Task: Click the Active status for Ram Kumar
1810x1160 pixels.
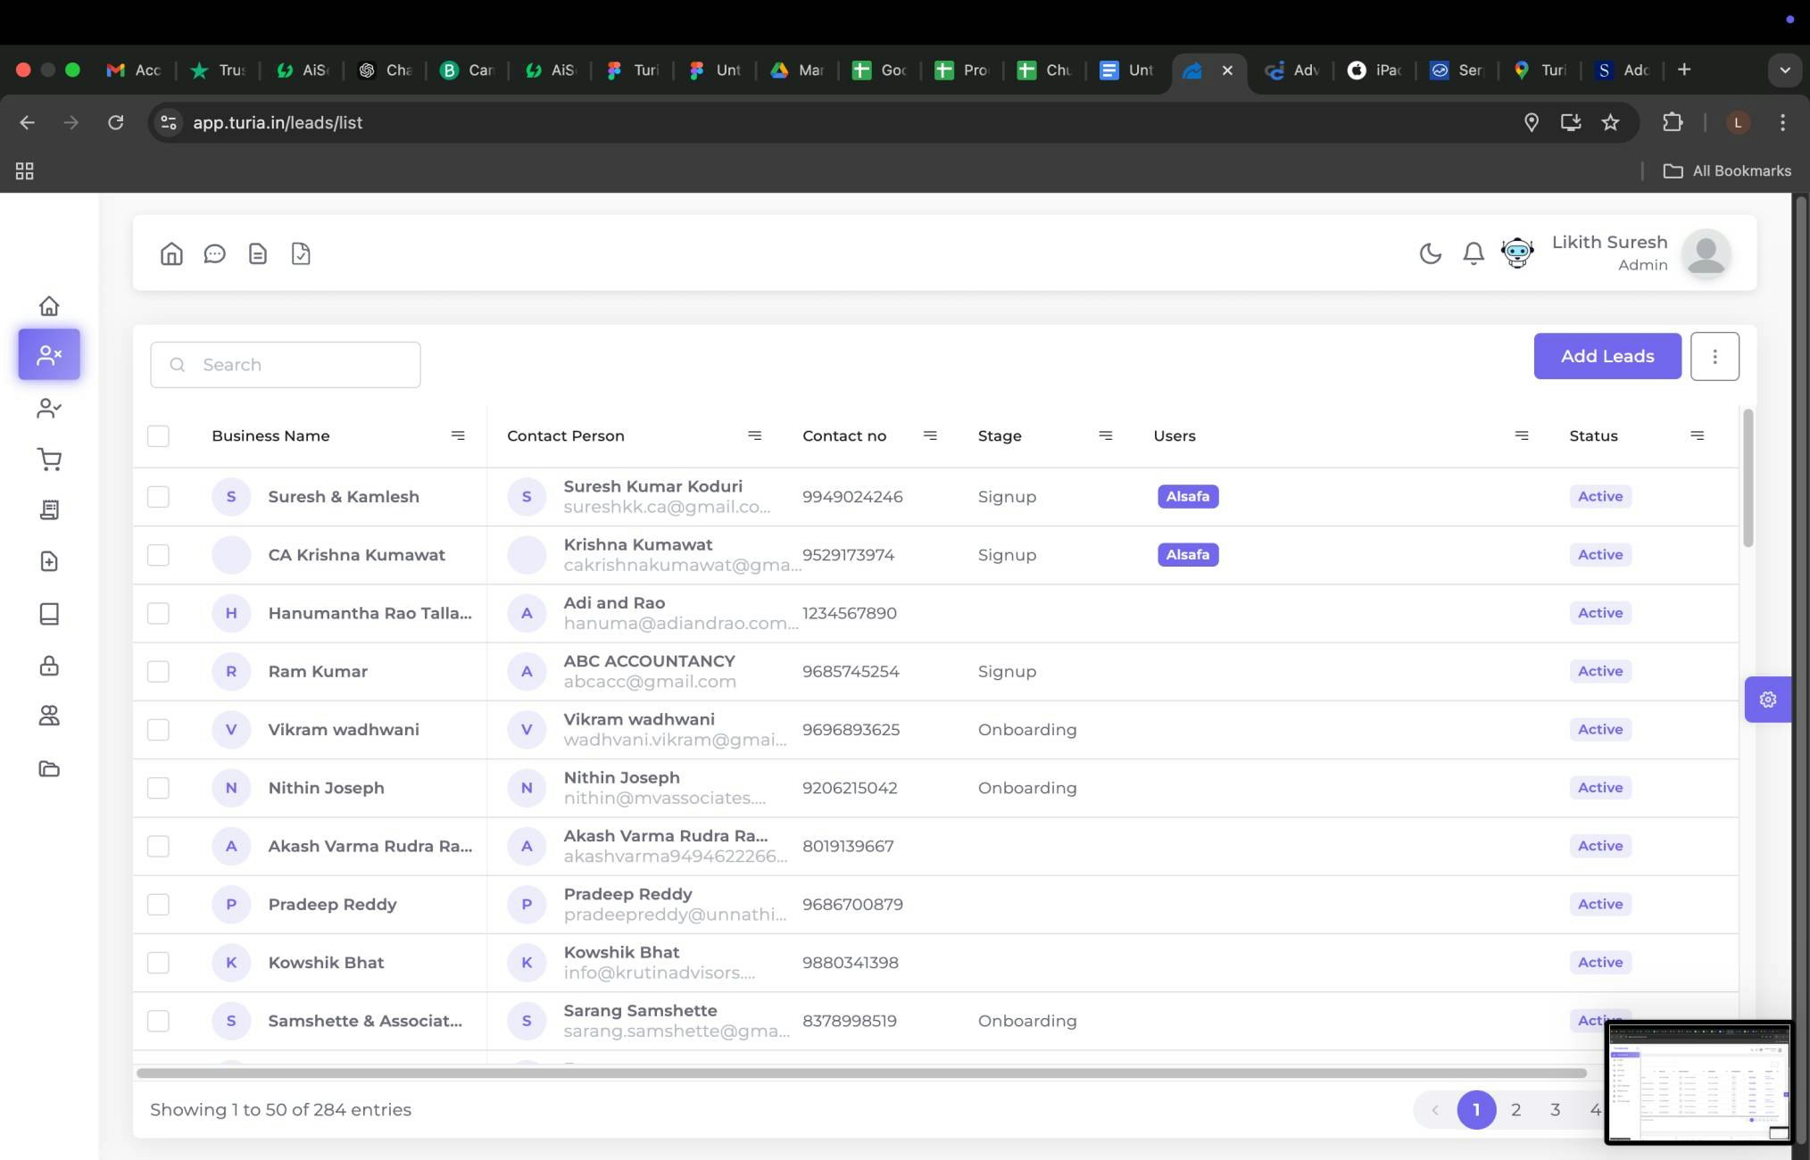Action: pyautogui.click(x=1600, y=671)
